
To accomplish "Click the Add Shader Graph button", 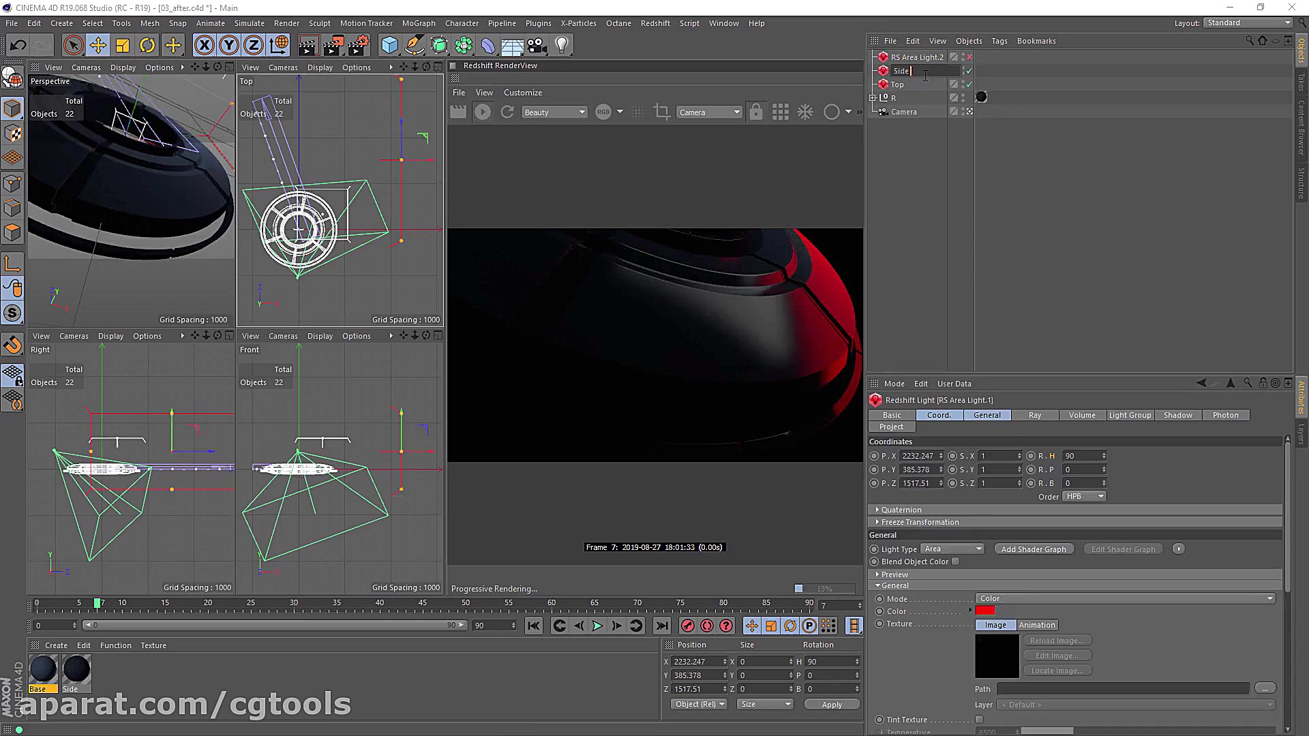I will (1033, 549).
